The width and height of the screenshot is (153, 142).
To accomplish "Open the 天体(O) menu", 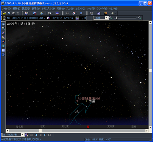I will click(60, 8).
